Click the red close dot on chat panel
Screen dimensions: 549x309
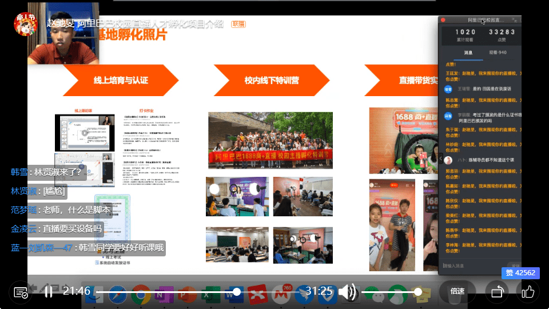pyautogui.click(x=443, y=21)
